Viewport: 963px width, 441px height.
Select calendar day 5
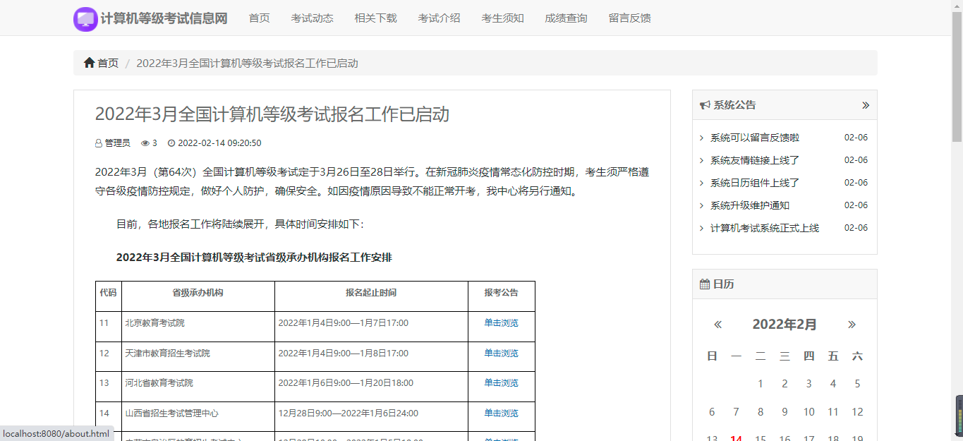(x=857, y=384)
